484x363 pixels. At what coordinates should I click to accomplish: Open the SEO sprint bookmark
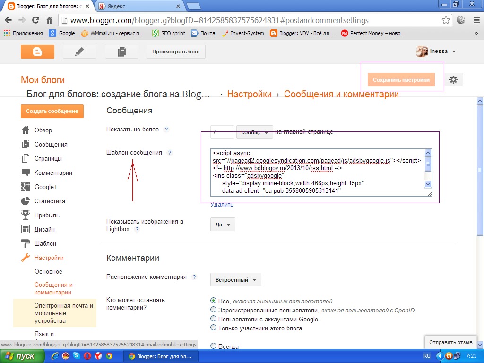tap(169, 33)
